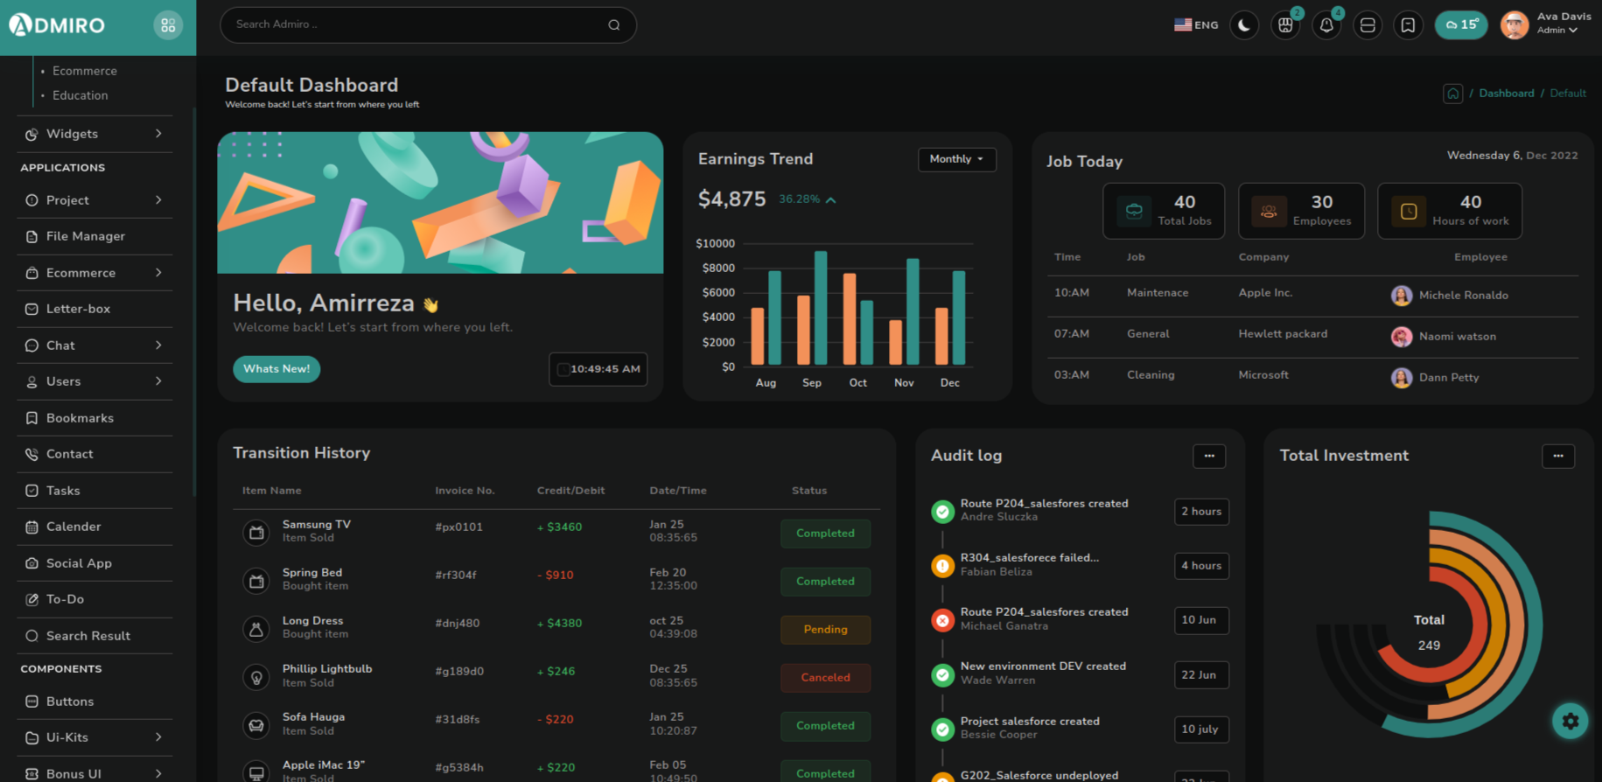
Task: Click Dashboard breadcrumb link
Action: pyautogui.click(x=1506, y=94)
